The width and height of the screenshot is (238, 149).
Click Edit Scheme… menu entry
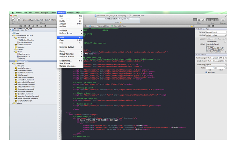pos(65,60)
